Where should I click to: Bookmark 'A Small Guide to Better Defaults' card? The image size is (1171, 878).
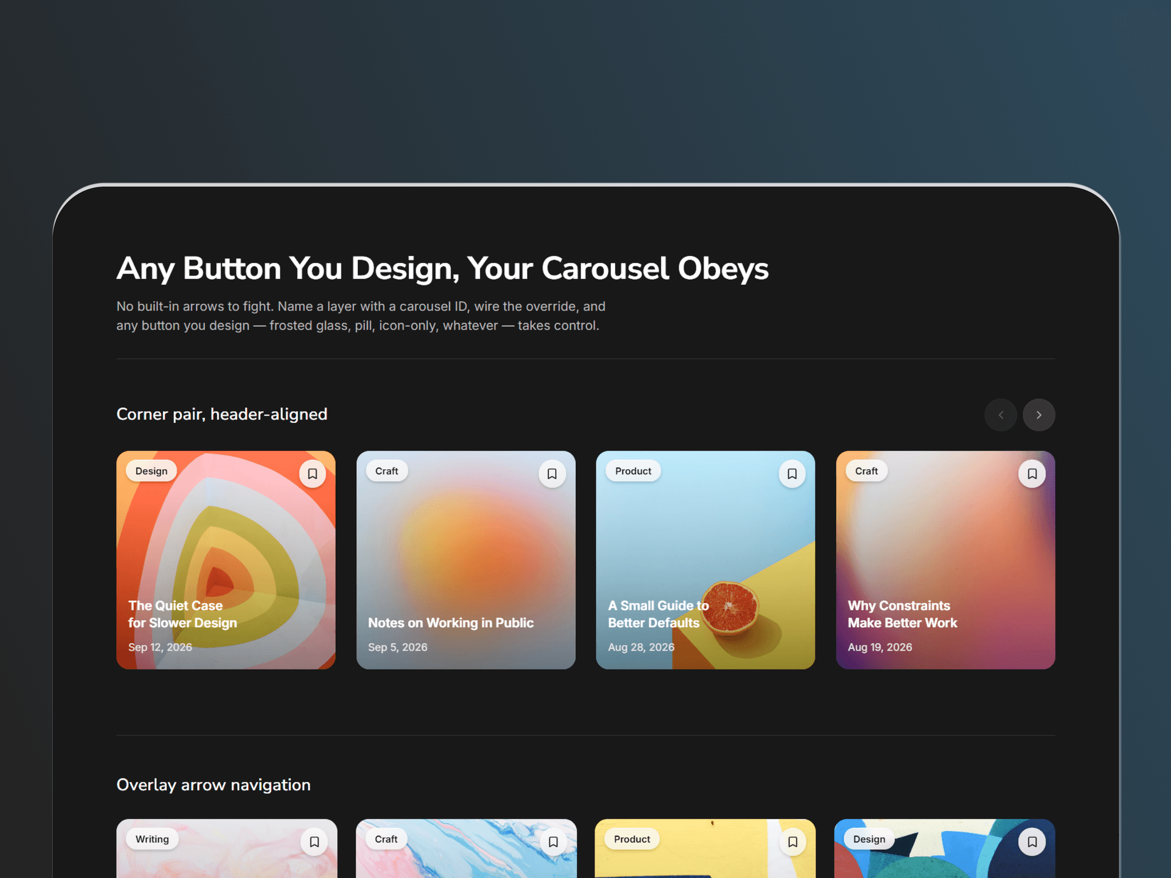tap(792, 474)
